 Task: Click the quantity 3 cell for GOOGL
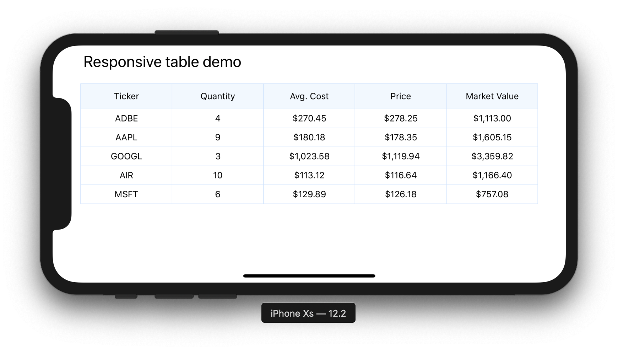tap(218, 156)
